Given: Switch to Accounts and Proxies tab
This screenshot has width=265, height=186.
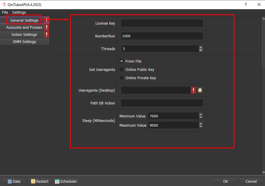Looking at the screenshot, I should click(x=24, y=27).
